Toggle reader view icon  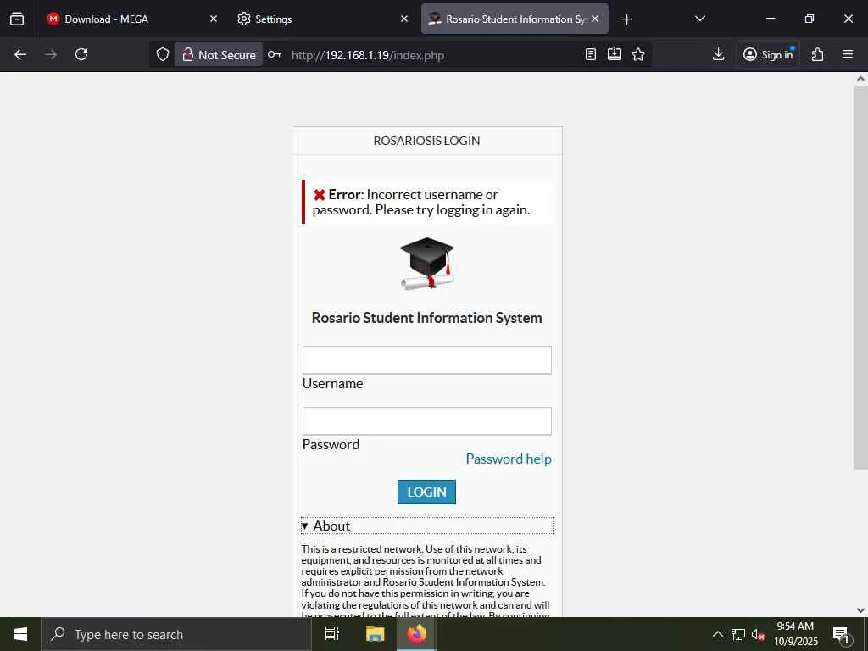coord(591,54)
